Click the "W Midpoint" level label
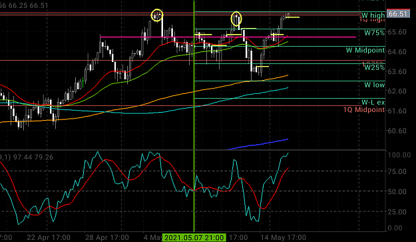416x242 pixels. 365,50
